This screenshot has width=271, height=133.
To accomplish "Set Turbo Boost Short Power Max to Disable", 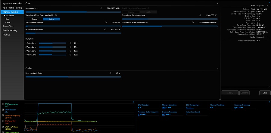I will coord(34,19).
